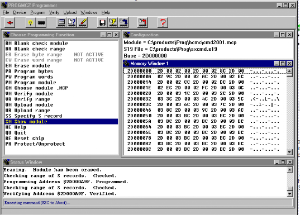Open the Device menu
Screen dimensions: 300x215
(x=19, y=12)
